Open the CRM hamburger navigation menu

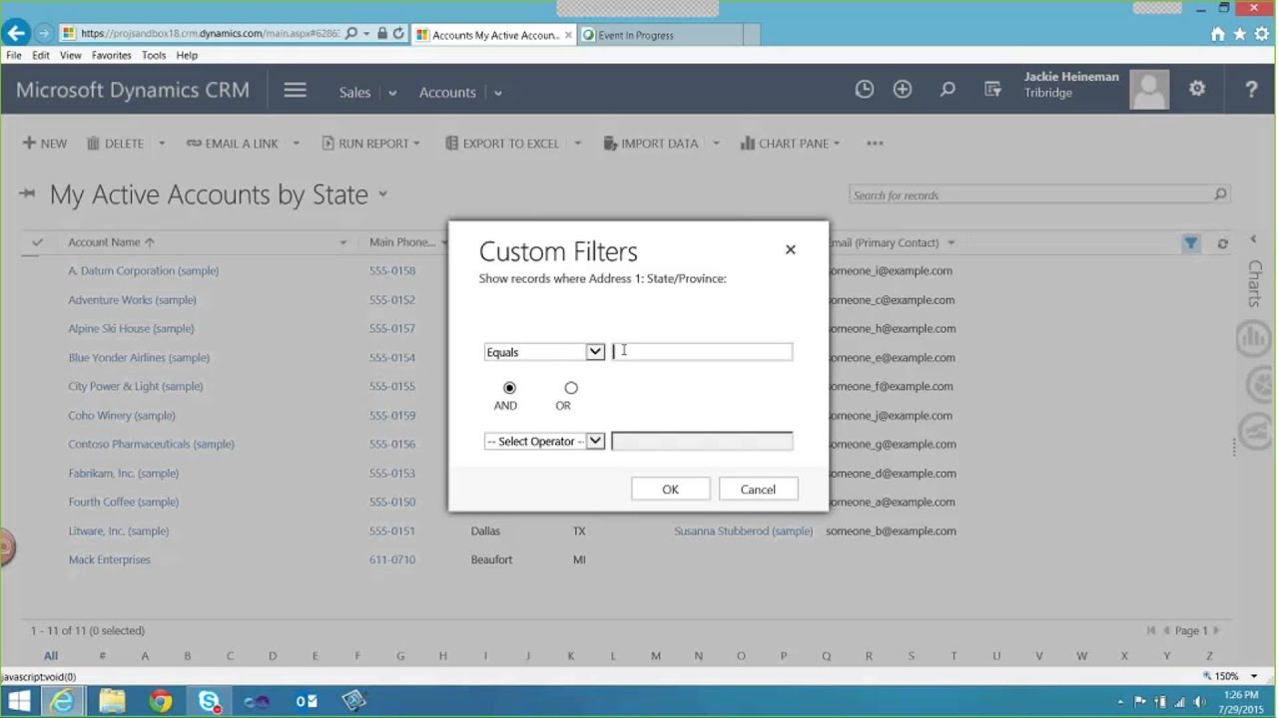pos(295,90)
